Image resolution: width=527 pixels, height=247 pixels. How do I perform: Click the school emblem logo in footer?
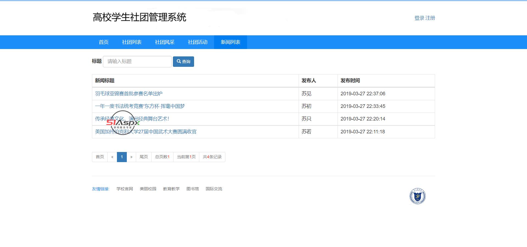[x=417, y=196]
